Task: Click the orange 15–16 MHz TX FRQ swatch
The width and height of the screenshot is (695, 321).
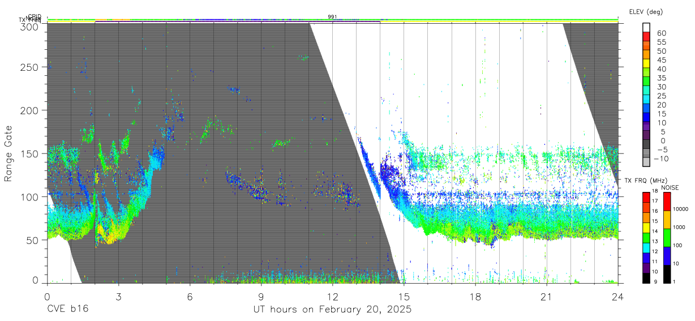Action: pyautogui.click(x=646, y=217)
